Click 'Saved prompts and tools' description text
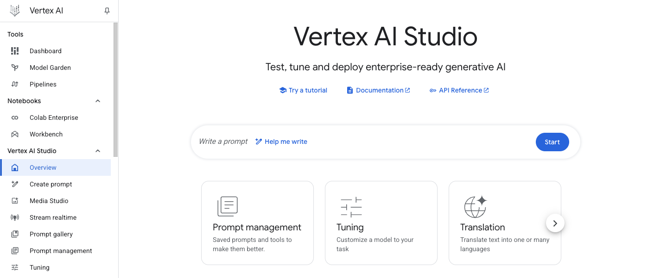Viewport: 654px width, 278px height. (x=252, y=244)
